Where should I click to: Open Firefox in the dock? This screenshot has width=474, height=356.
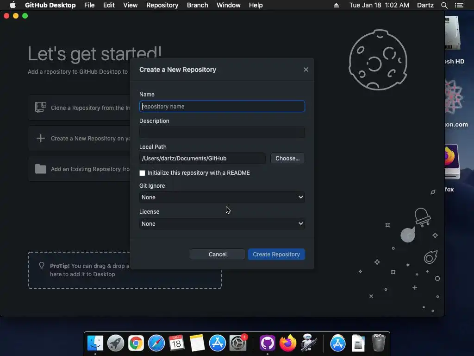tap(288, 343)
